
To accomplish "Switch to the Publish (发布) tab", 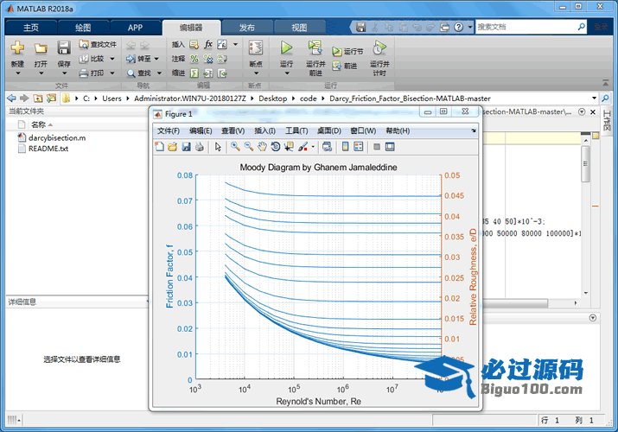I will click(246, 28).
